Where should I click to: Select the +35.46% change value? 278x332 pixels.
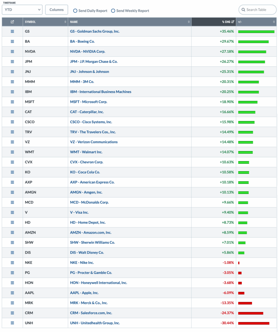227,31
